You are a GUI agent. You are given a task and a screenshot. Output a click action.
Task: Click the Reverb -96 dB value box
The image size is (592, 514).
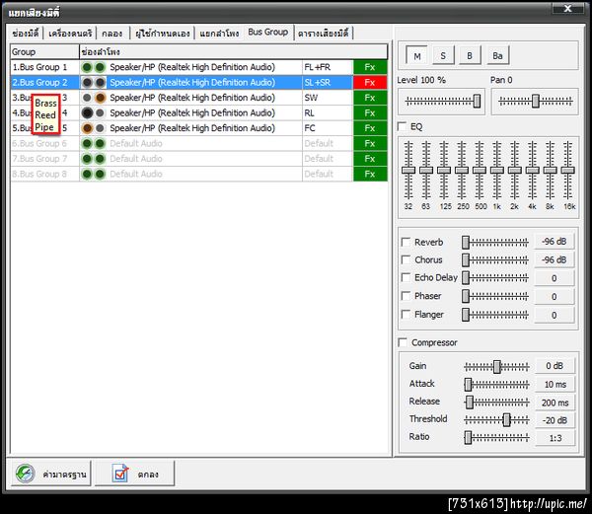[x=555, y=242]
